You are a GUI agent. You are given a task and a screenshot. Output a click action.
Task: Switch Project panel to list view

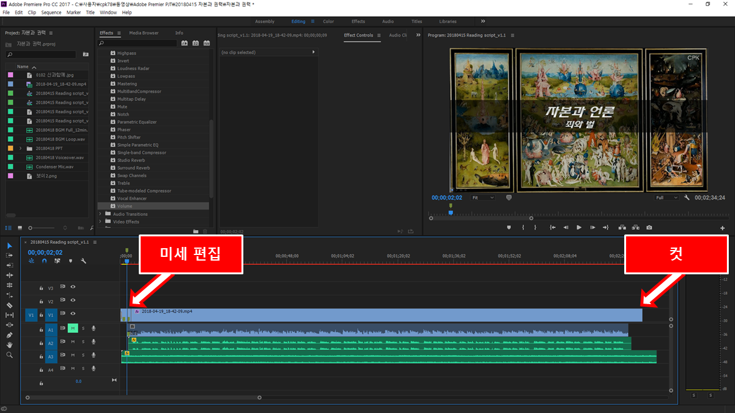coord(9,228)
